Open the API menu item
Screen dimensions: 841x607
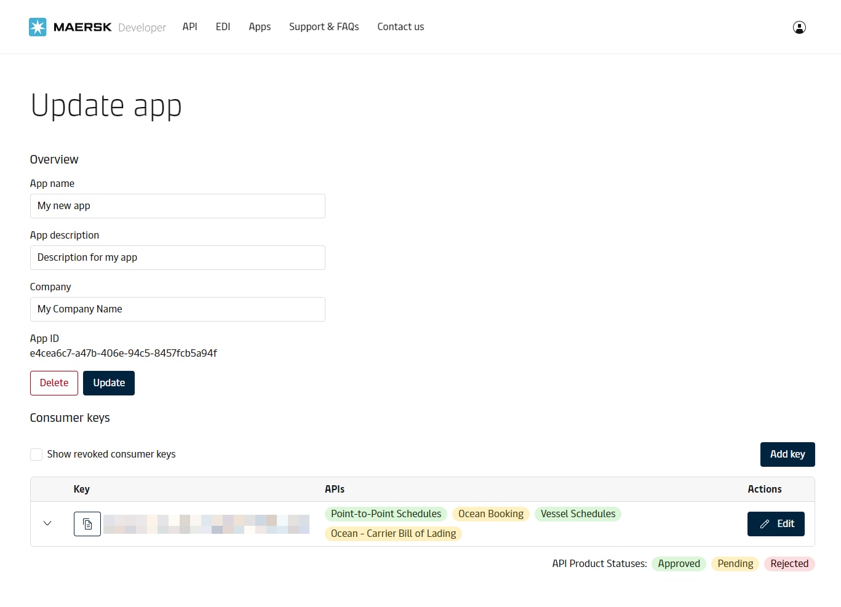(189, 27)
